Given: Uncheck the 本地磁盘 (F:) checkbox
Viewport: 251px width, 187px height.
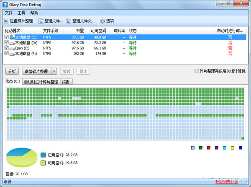Looking at the screenshot, I should click(x=6, y=53).
